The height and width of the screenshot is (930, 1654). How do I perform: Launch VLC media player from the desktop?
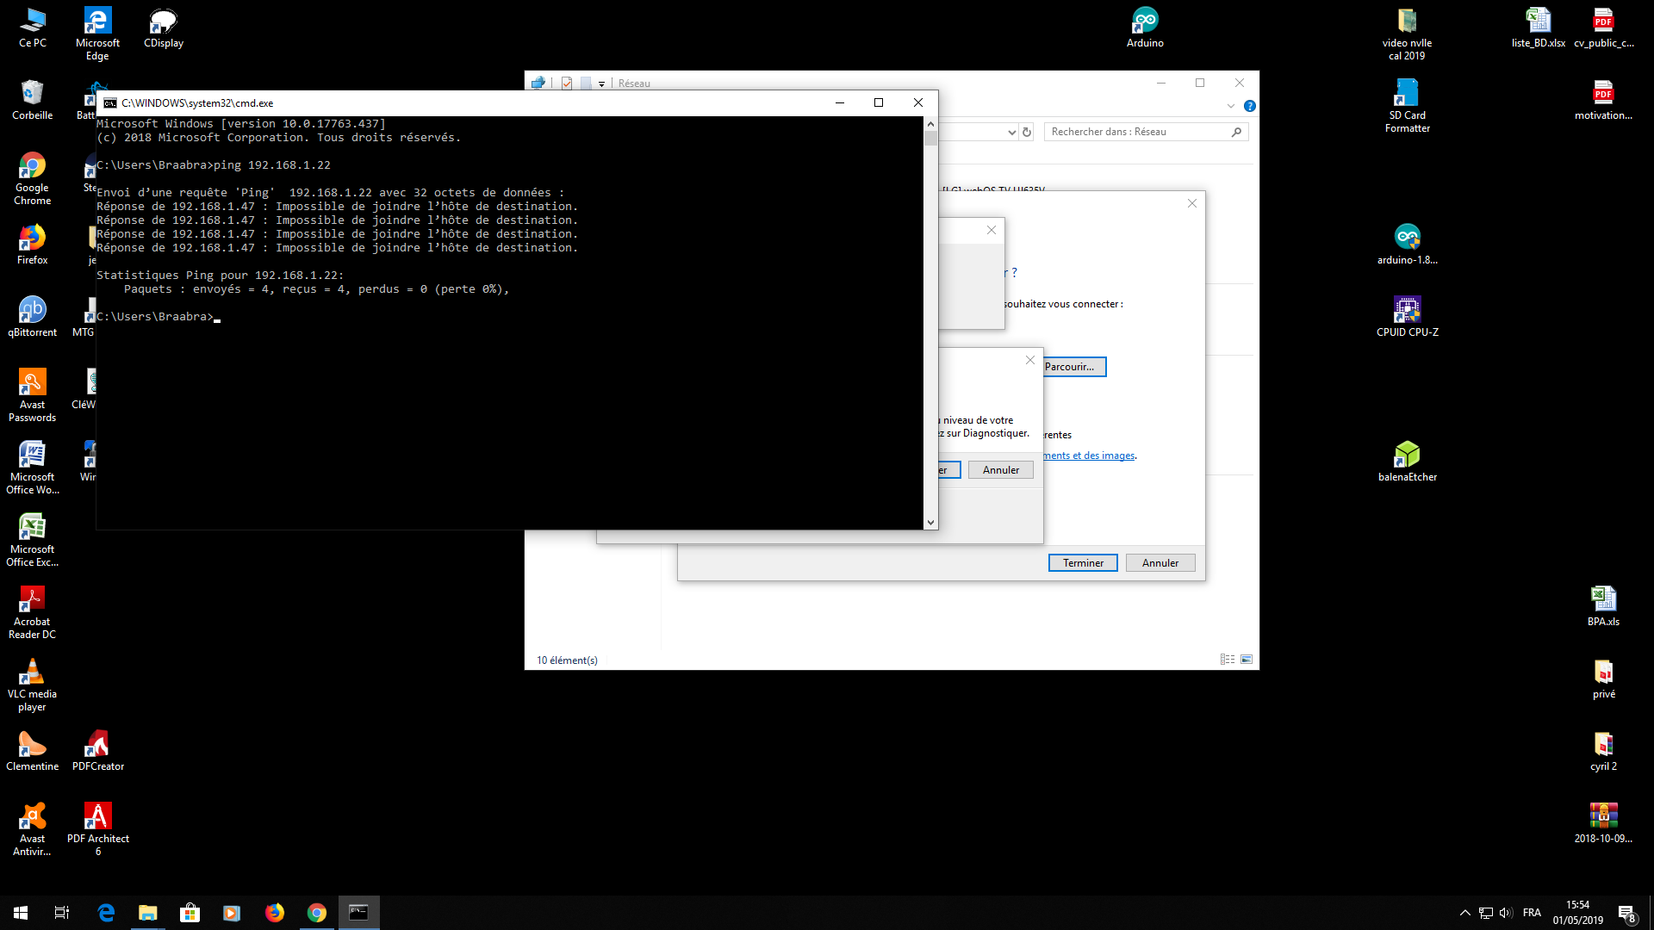click(33, 685)
